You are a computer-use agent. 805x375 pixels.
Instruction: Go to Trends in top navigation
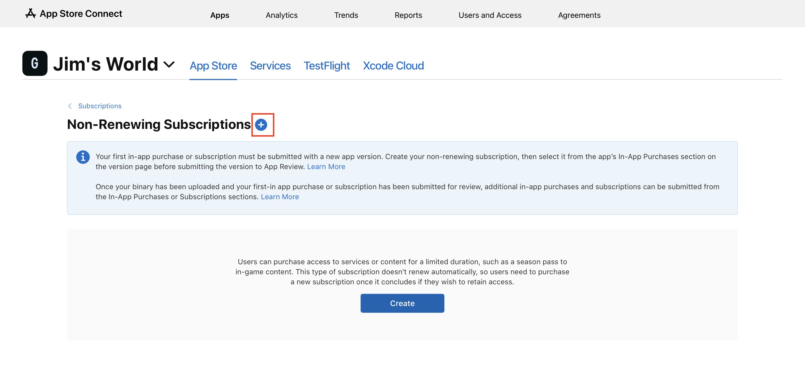click(346, 15)
